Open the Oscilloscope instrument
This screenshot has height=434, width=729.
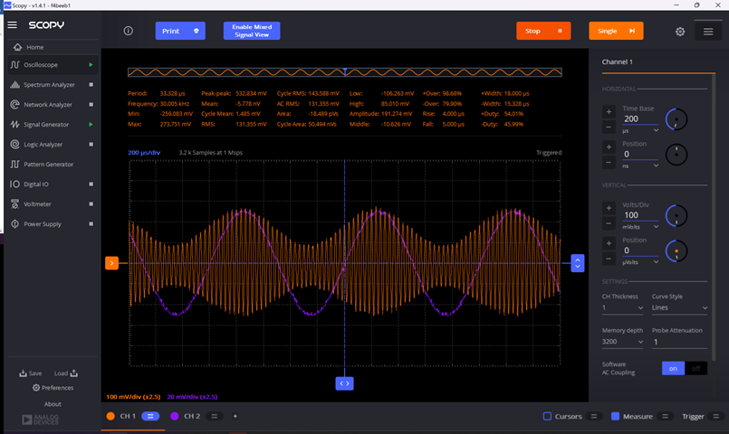tap(41, 65)
